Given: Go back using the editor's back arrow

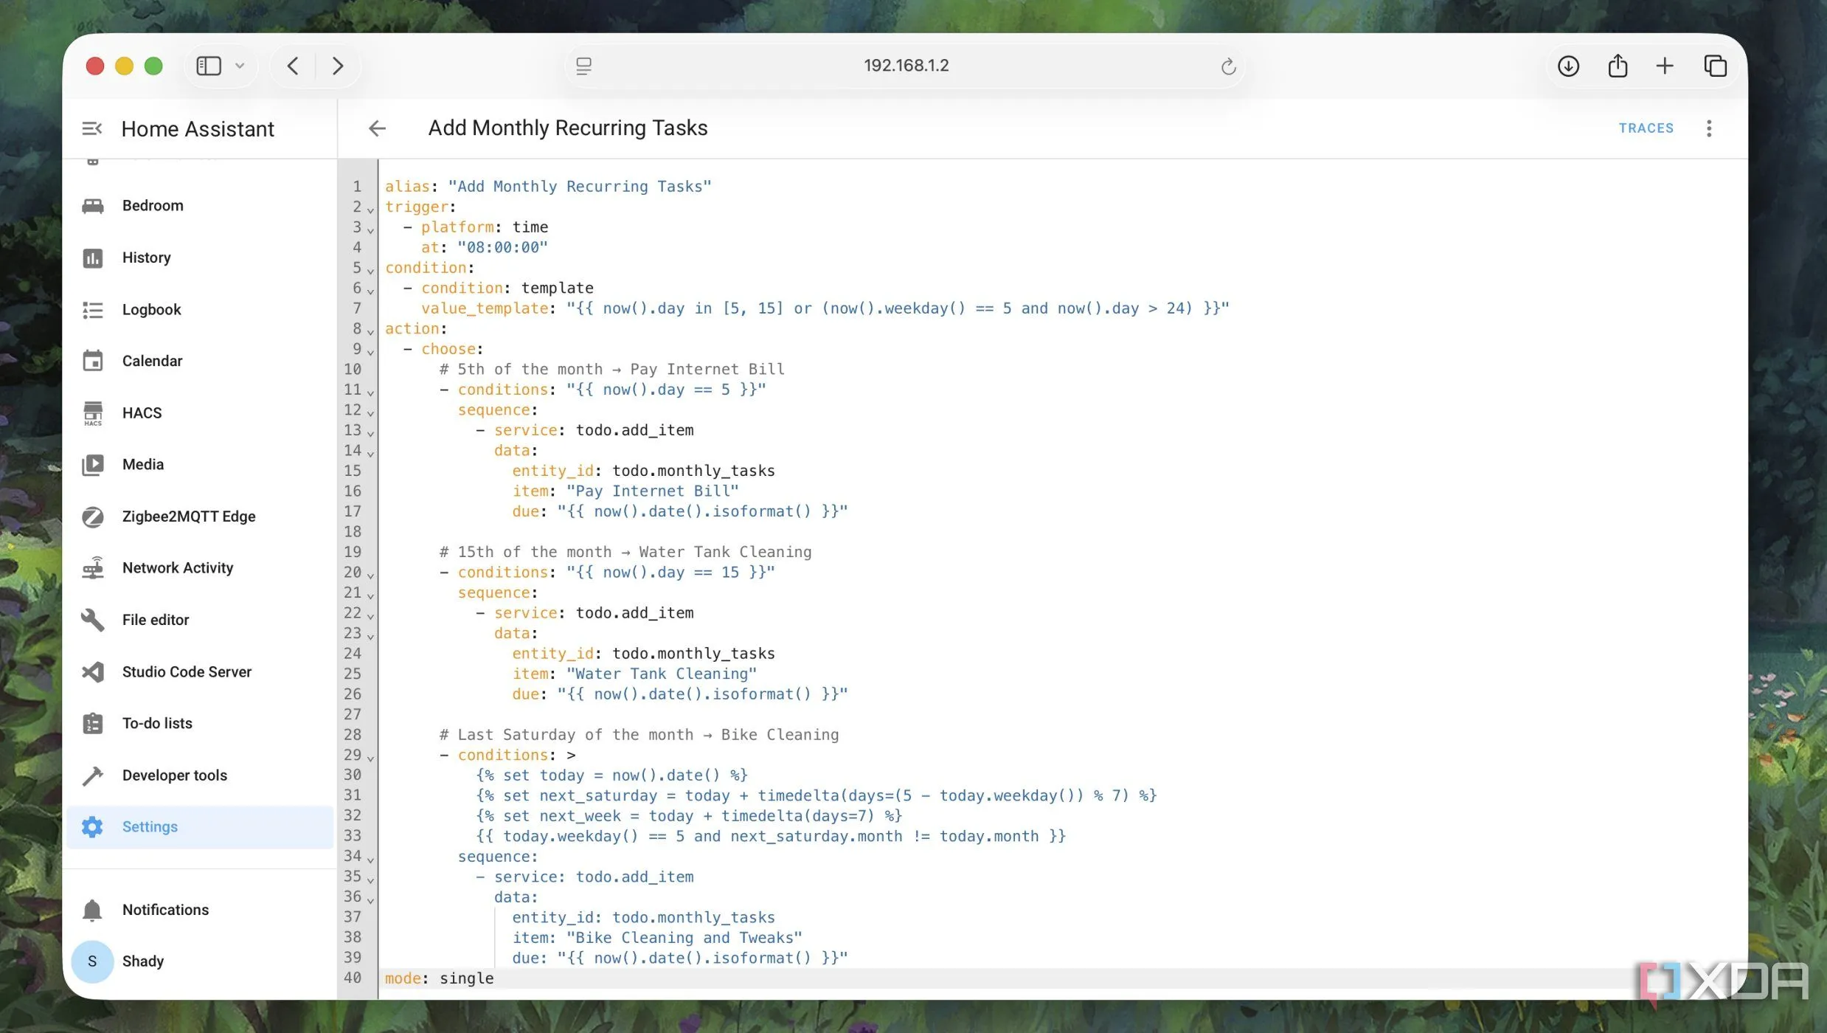Looking at the screenshot, I should point(377,128).
